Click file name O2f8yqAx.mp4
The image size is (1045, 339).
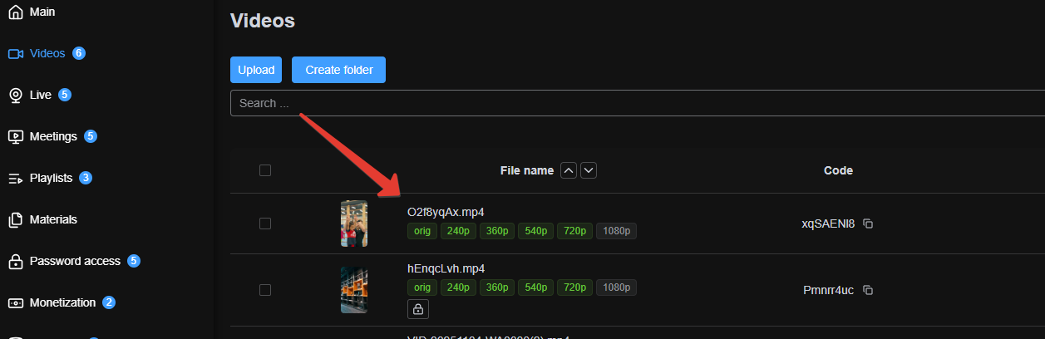tap(446, 212)
